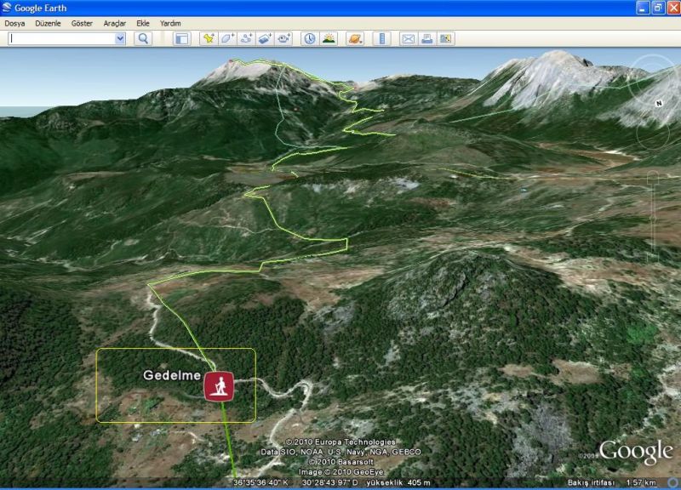Click the zoom slider on the map

pos(654,217)
